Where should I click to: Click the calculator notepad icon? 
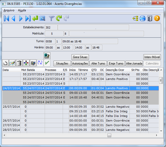pos(47,56)
